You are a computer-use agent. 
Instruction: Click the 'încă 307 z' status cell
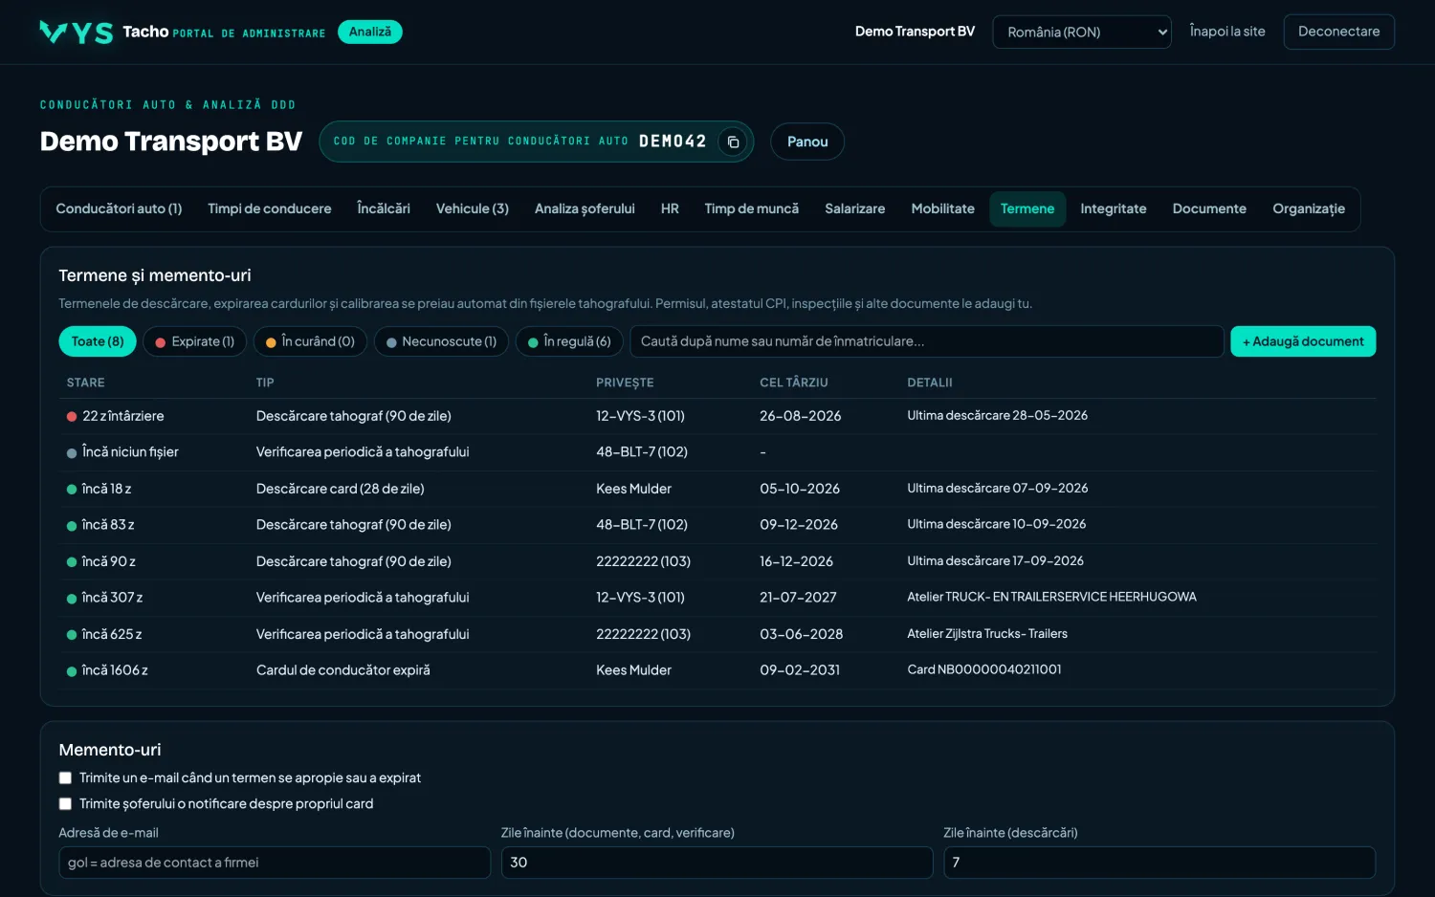pos(104,598)
